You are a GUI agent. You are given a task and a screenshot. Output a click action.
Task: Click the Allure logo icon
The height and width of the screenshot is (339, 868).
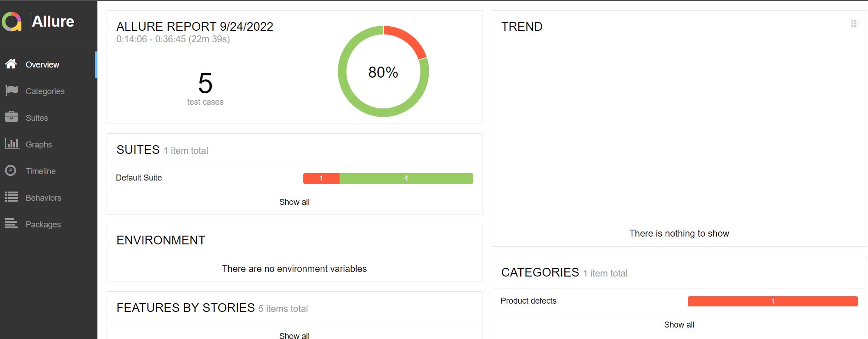(11, 22)
